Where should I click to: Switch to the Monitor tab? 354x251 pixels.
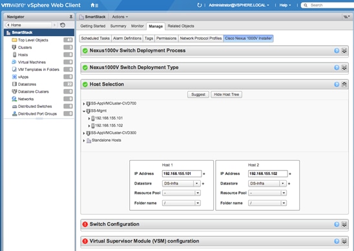click(x=137, y=26)
